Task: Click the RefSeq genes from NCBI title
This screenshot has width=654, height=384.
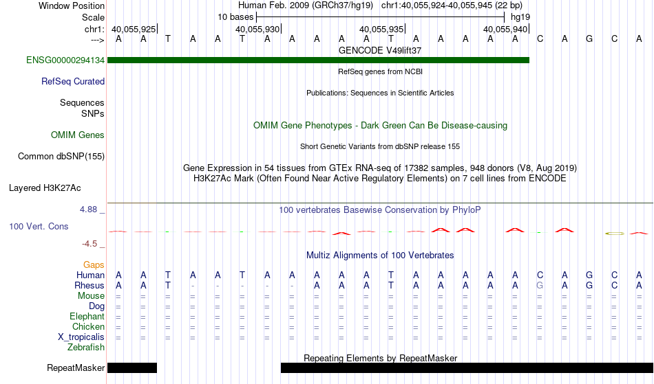Action: 380,71
